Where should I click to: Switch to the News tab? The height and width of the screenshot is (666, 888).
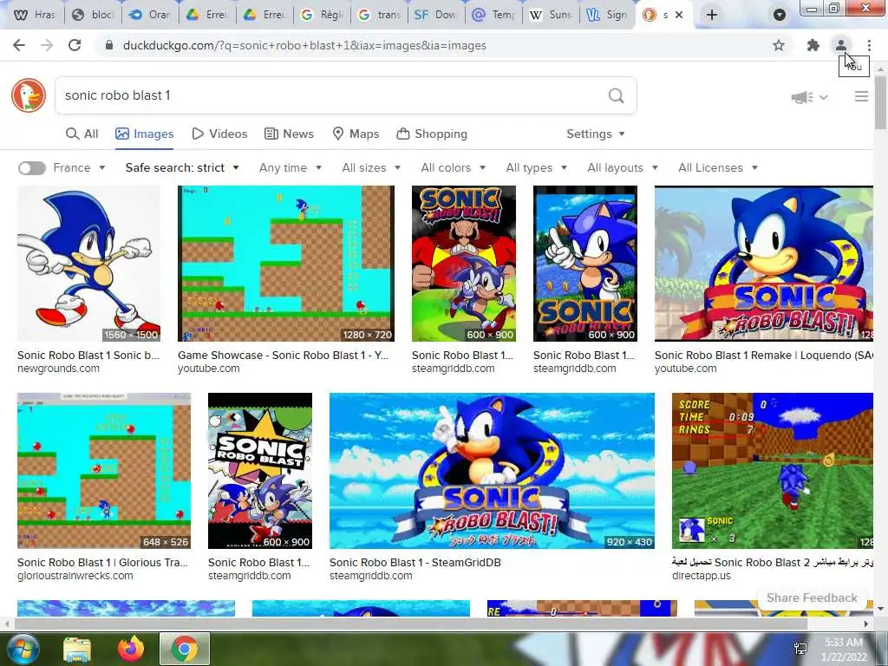point(289,134)
